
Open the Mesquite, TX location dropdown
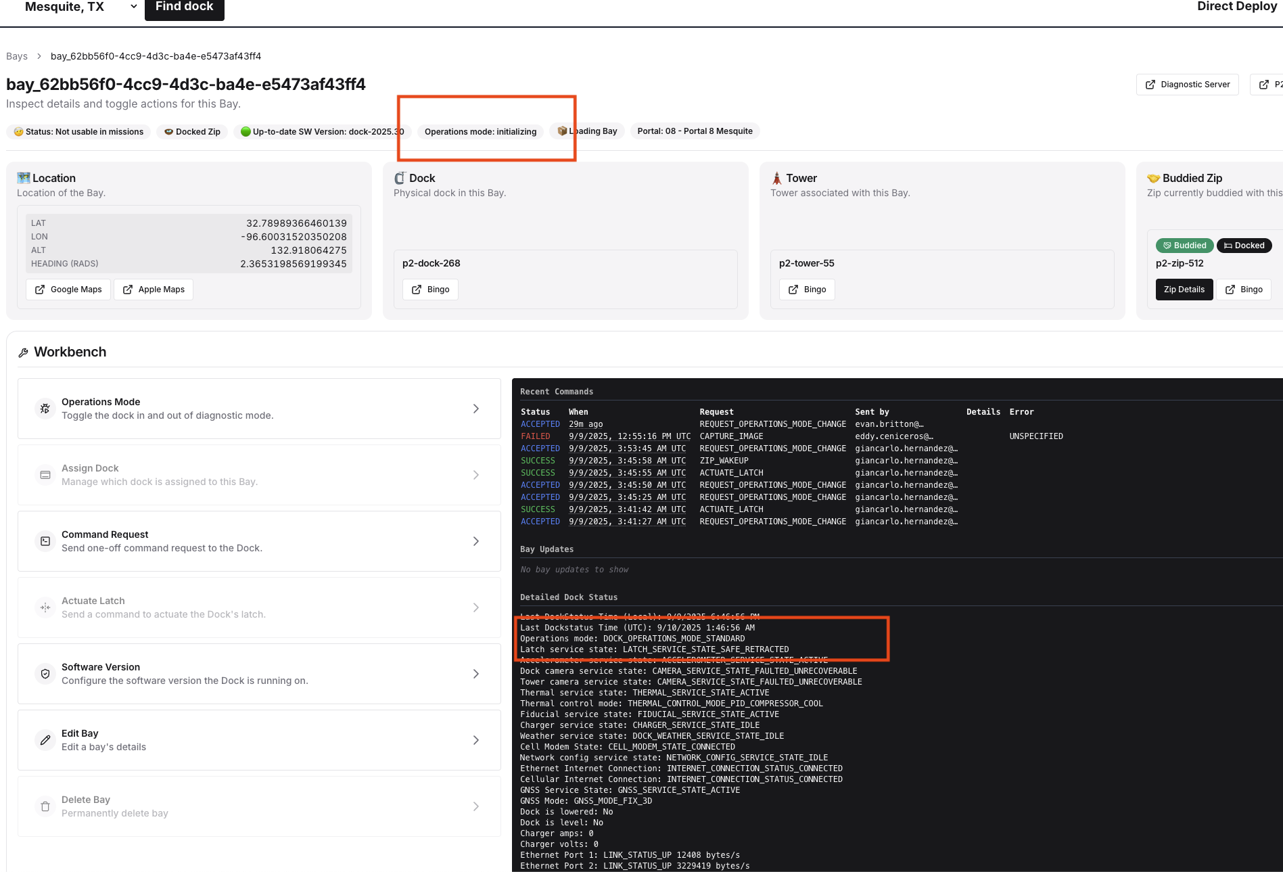tap(80, 7)
